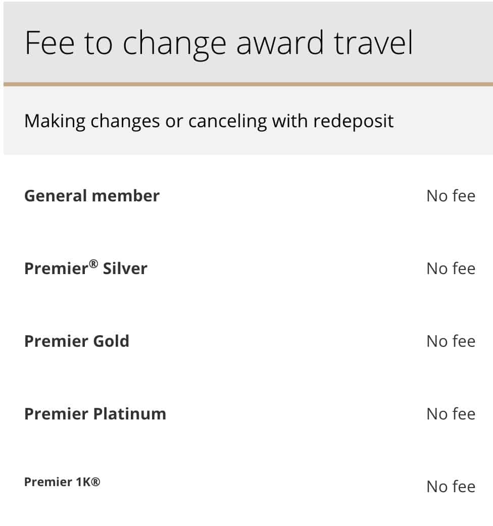Click the 'Fee to change award travel' heading
Screen dimensions: 493x526
click(x=219, y=43)
